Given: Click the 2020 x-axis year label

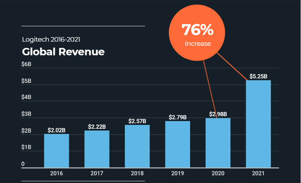Looking at the screenshot, I should click(218, 174).
